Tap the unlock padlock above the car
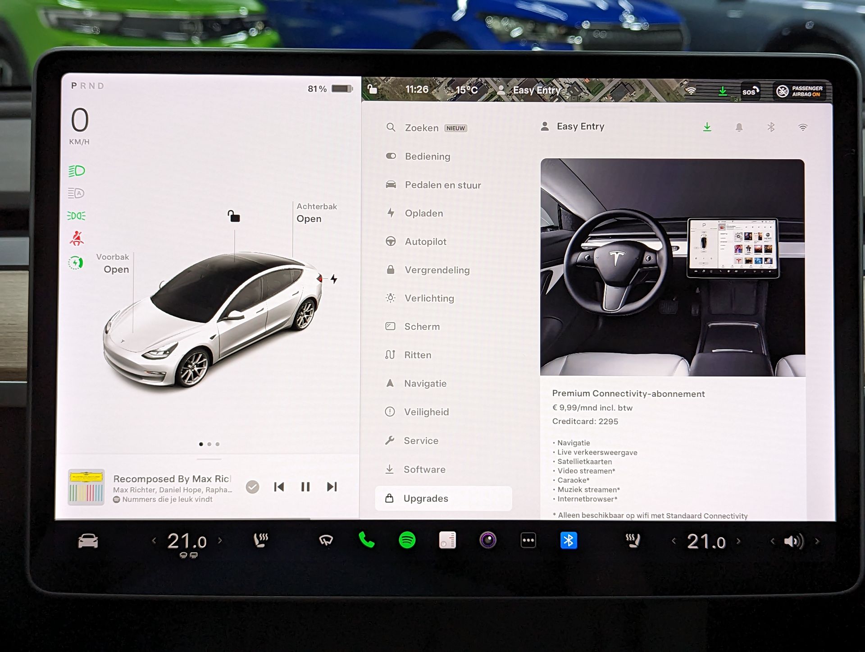Image resolution: width=865 pixels, height=652 pixels. [233, 216]
